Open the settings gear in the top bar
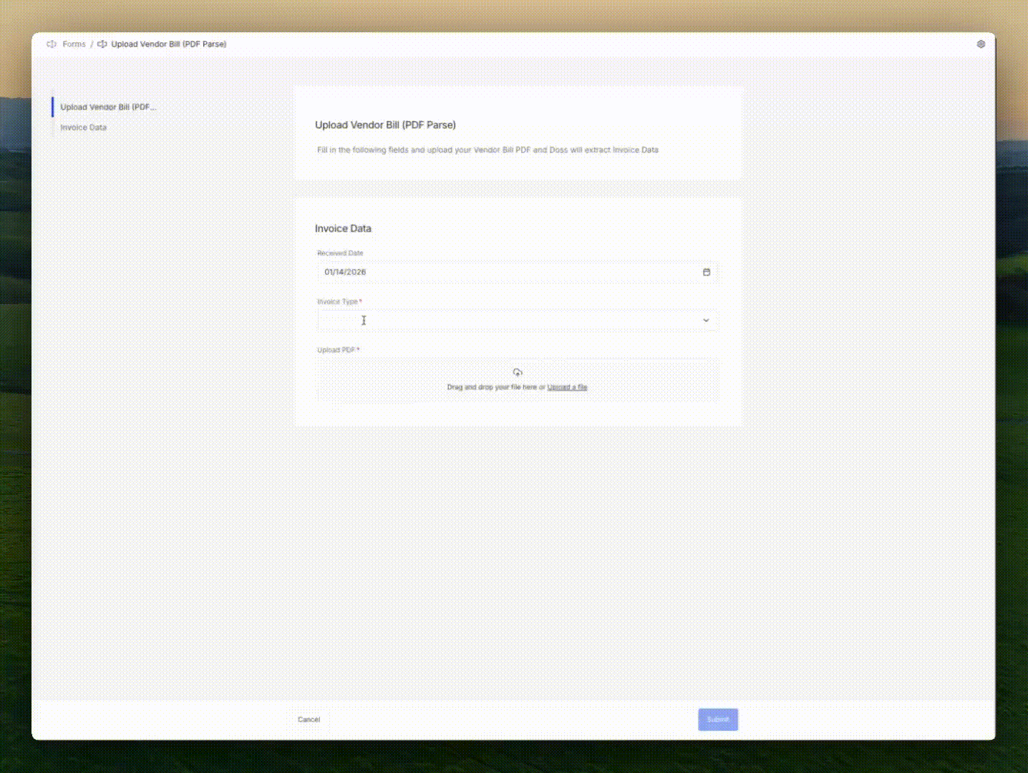Image resolution: width=1028 pixels, height=773 pixels. (981, 44)
